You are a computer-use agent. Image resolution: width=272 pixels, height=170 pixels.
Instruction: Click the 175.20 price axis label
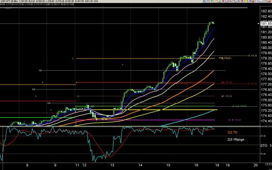(x=266, y=110)
